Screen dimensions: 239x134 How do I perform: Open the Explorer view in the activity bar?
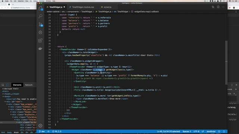point(40,8)
